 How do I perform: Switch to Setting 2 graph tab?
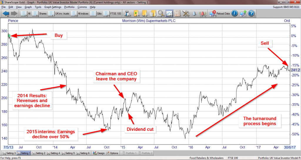[x=39, y=153]
